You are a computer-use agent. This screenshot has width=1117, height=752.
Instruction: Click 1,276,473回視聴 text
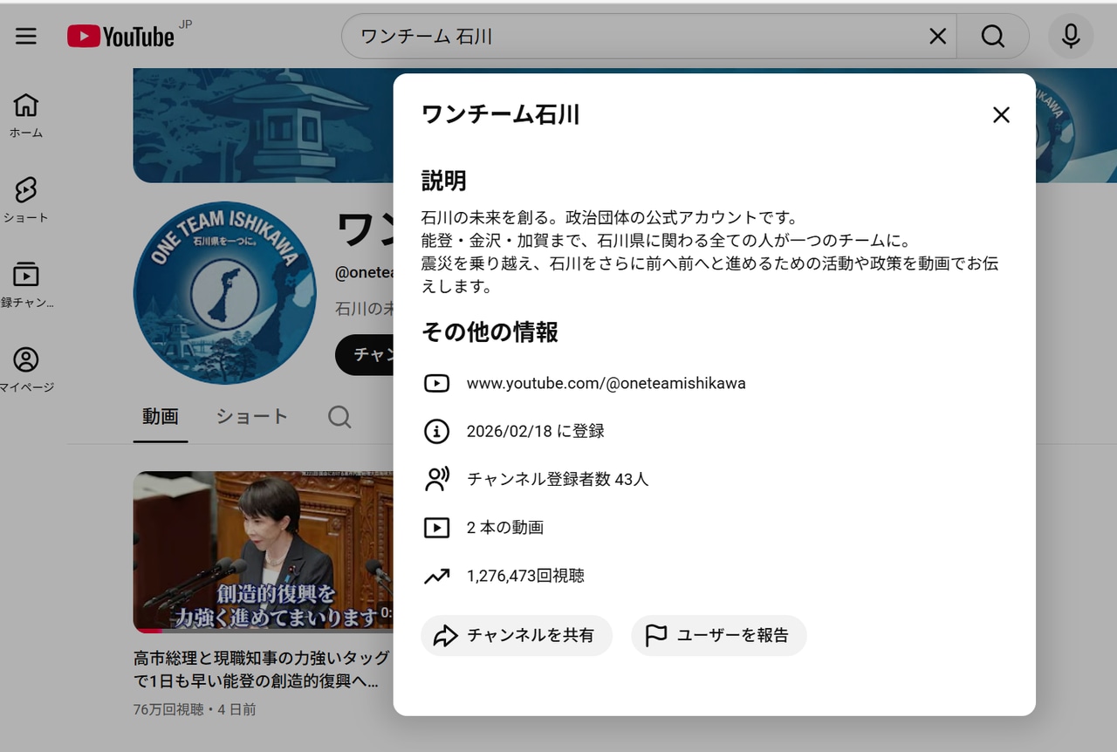tap(525, 576)
